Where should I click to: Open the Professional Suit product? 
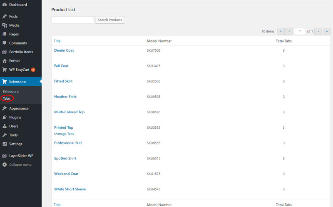pos(68,143)
